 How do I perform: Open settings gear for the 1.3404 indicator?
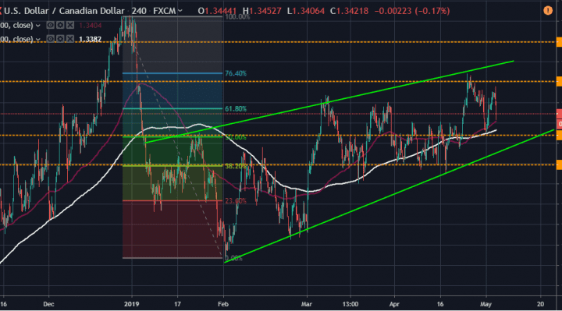point(60,25)
